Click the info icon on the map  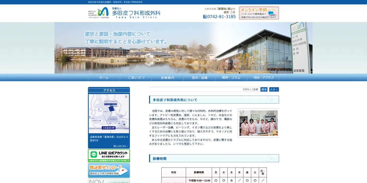[x=126, y=97]
